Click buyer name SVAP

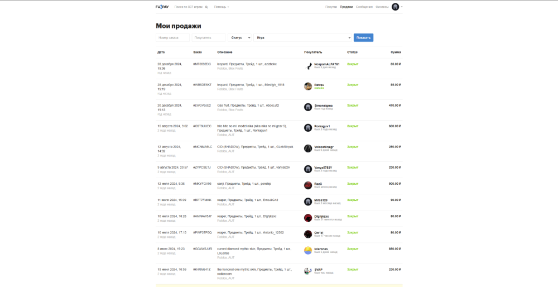pyautogui.click(x=319, y=270)
